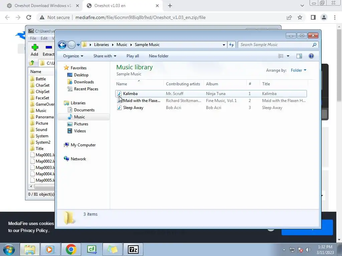Open the 7-Zip Edit menu

point(44,38)
